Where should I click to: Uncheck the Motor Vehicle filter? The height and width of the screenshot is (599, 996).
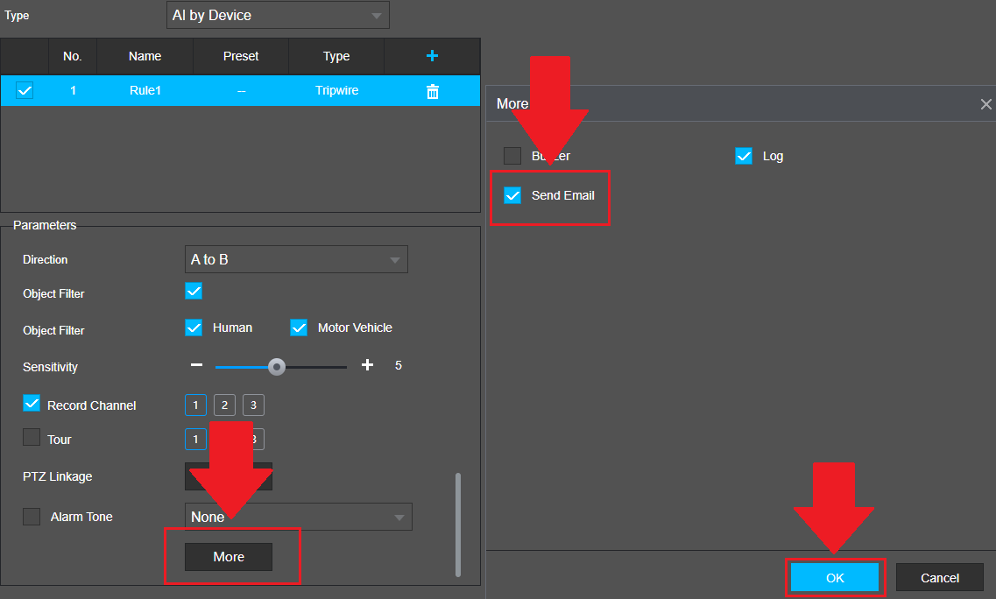[299, 328]
